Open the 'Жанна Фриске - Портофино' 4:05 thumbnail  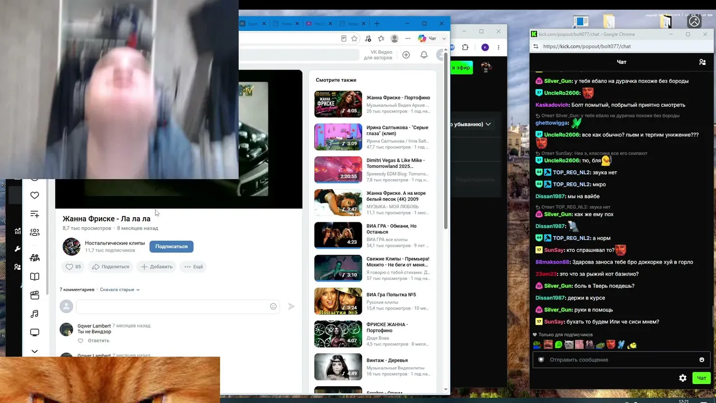338,104
